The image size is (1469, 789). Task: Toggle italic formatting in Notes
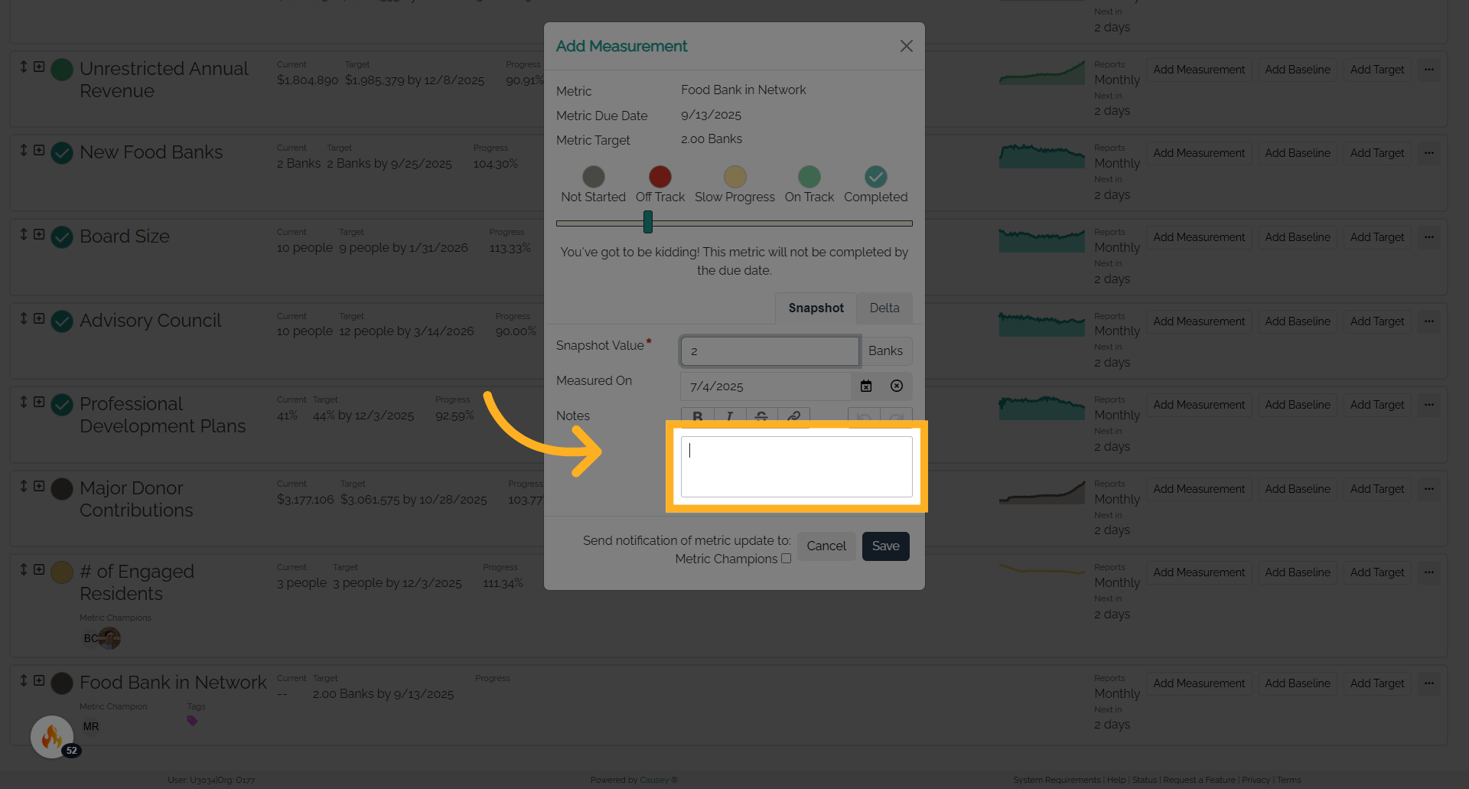coord(729,416)
